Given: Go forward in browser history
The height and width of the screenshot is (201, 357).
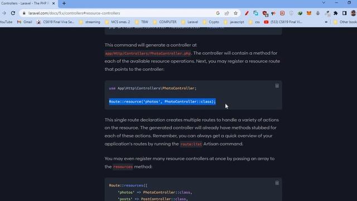Looking at the screenshot, I should 4,13.
